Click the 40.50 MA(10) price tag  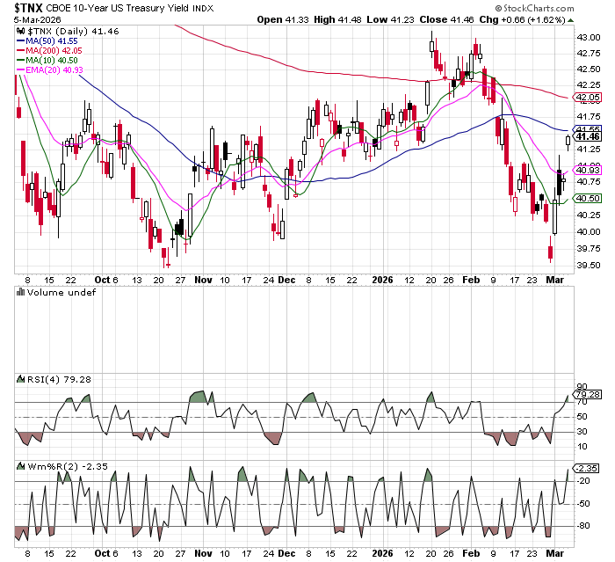587,199
